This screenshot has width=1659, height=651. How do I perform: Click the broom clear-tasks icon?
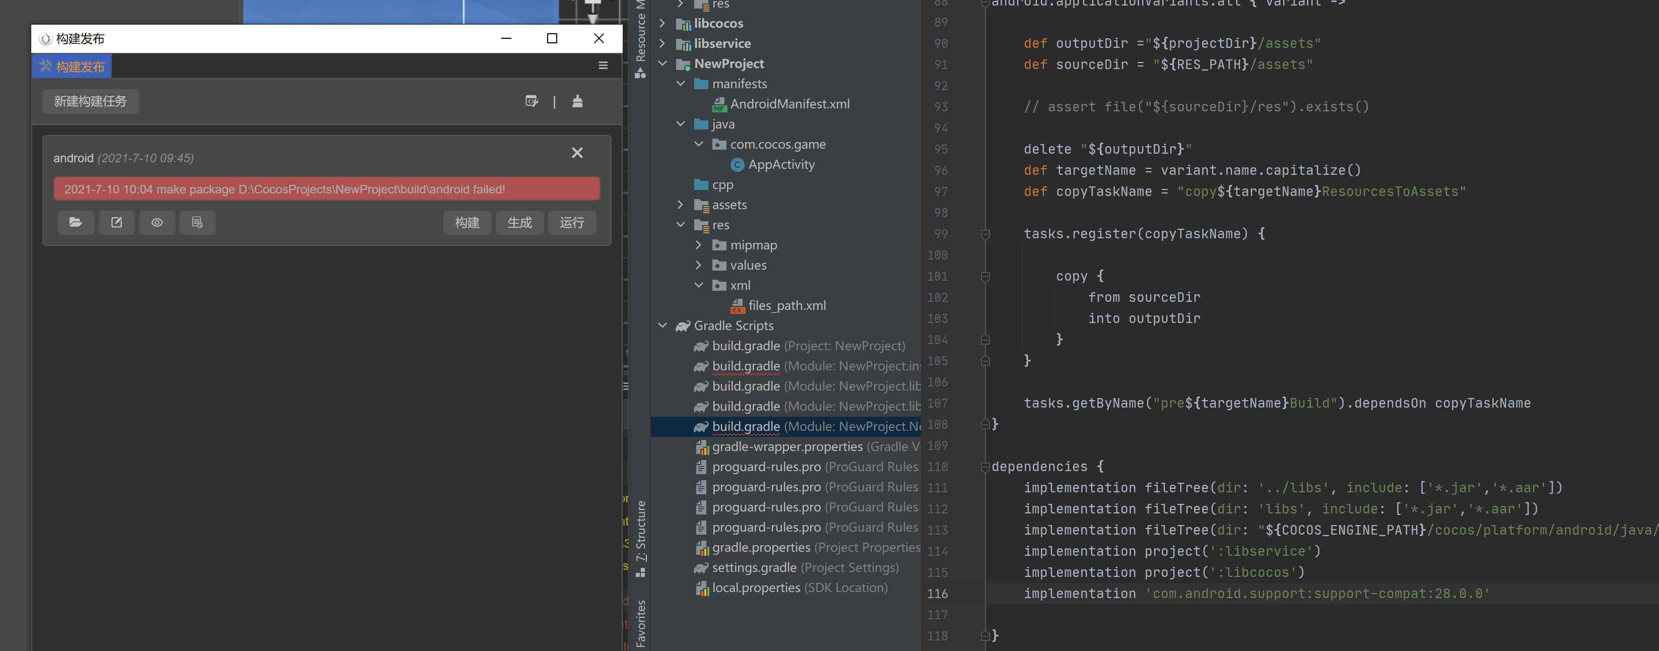point(577,101)
